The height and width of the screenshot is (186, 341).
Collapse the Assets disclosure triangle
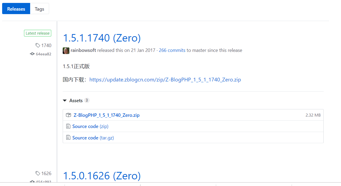click(x=65, y=101)
